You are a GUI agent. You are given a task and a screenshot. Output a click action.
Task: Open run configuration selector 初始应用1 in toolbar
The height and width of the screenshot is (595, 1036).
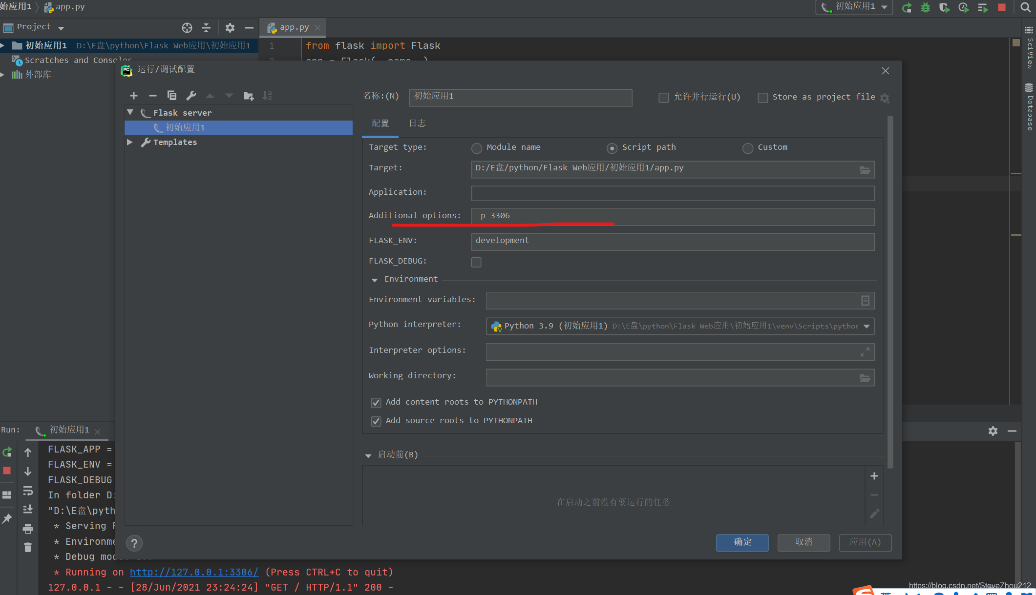[854, 7]
